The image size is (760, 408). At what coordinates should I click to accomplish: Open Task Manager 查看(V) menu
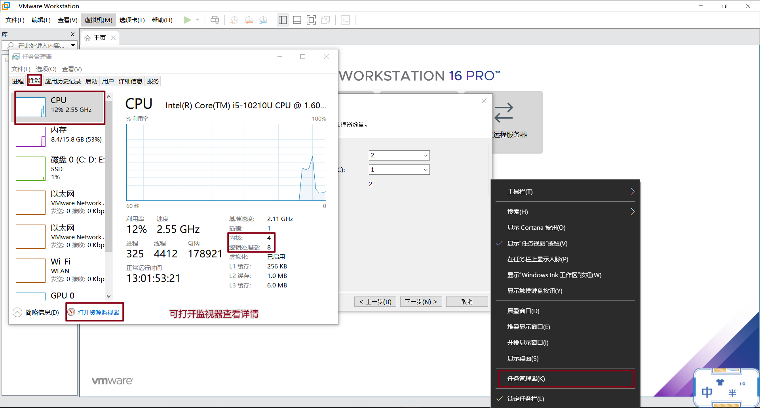point(72,69)
